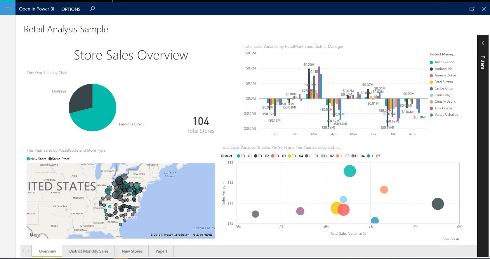Click Brad Sutton legend entry
490x259 pixels.
[x=442, y=82]
